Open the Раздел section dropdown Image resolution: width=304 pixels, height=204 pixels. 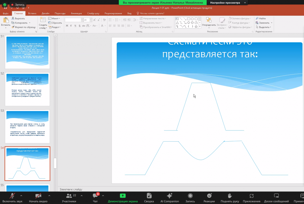coord(55,27)
